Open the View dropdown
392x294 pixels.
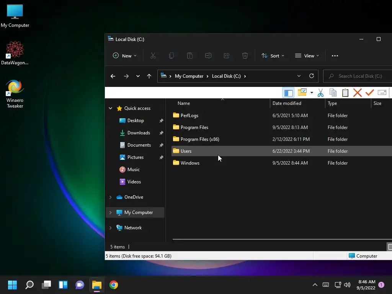tap(307, 56)
